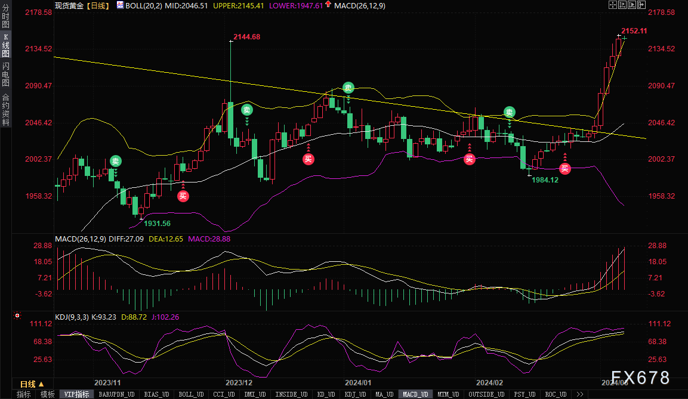The width and height of the screenshot is (688, 399).
Task: Choose the OUTSIDE_UD indicator
Action: [486, 394]
